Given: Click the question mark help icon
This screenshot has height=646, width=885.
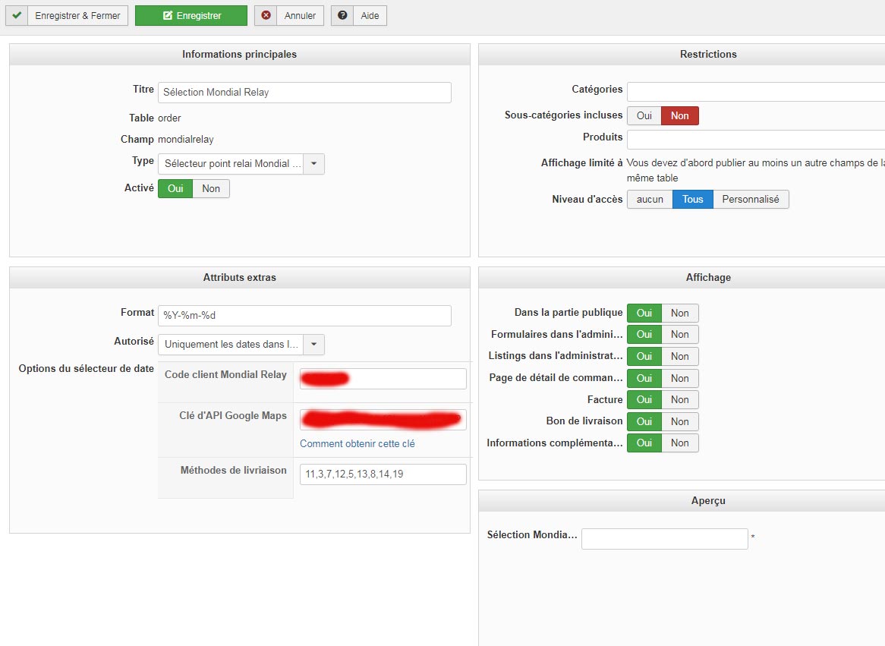Looking at the screenshot, I should (x=342, y=15).
